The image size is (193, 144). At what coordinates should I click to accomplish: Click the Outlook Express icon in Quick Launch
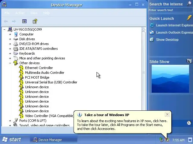click(x=152, y=32)
